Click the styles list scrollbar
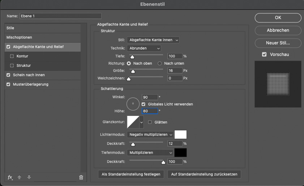This screenshot has height=186, width=304. point(84,98)
